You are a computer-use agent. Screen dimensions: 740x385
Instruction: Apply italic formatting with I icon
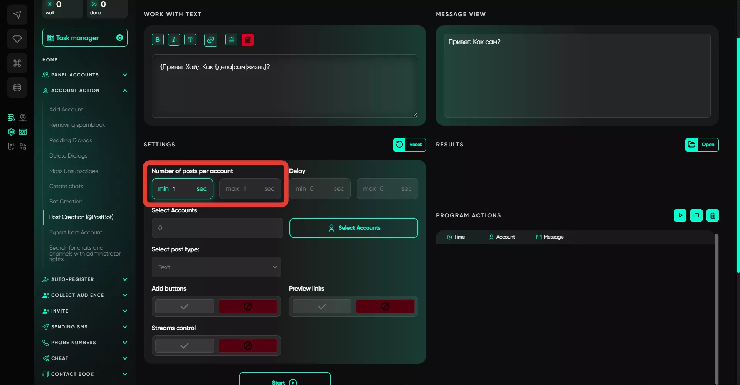tap(174, 40)
